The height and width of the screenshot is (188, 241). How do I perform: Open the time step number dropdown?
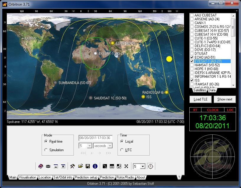89,146
